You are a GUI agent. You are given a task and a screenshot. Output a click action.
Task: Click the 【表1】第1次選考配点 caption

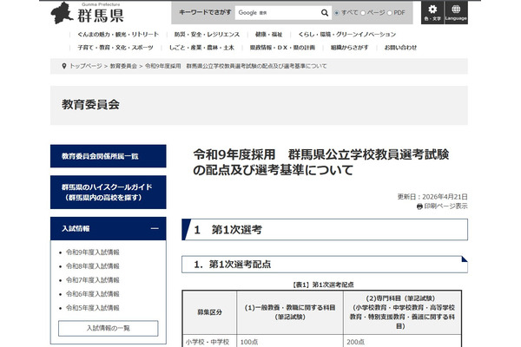(x=323, y=285)
